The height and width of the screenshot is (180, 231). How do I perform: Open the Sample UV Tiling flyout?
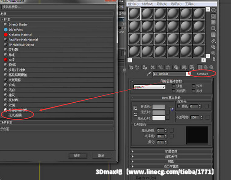click(x=213, y=28)
